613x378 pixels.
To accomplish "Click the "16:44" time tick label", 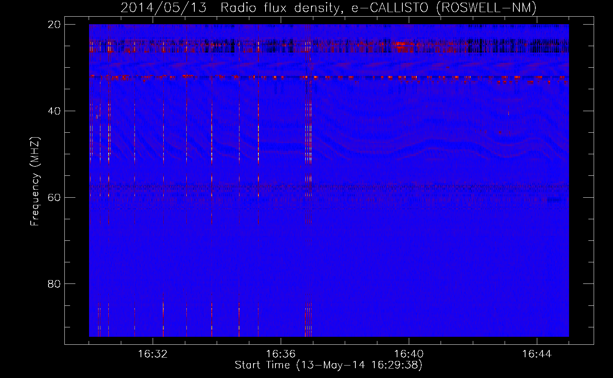I will (537, 354).
